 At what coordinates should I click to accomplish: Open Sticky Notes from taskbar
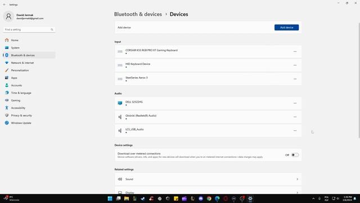click(176, 198)
